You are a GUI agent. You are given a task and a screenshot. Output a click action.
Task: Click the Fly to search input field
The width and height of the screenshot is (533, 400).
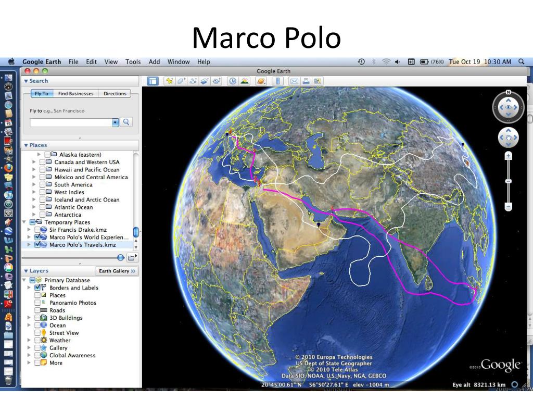click(71, 122)
